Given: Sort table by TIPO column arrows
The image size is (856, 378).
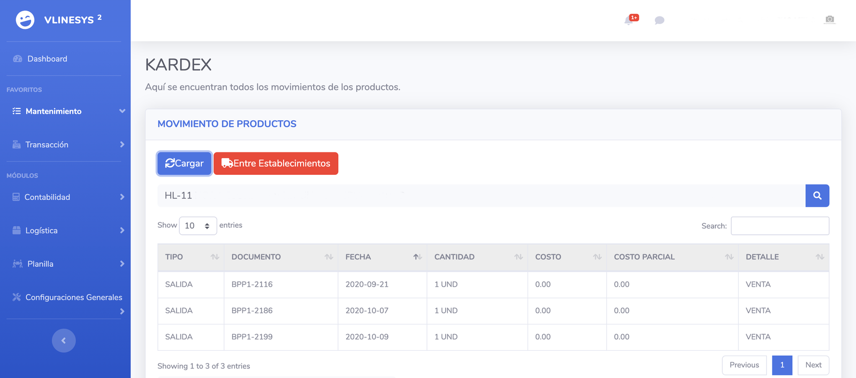Looking at the screenshot, I should [215, 257].
